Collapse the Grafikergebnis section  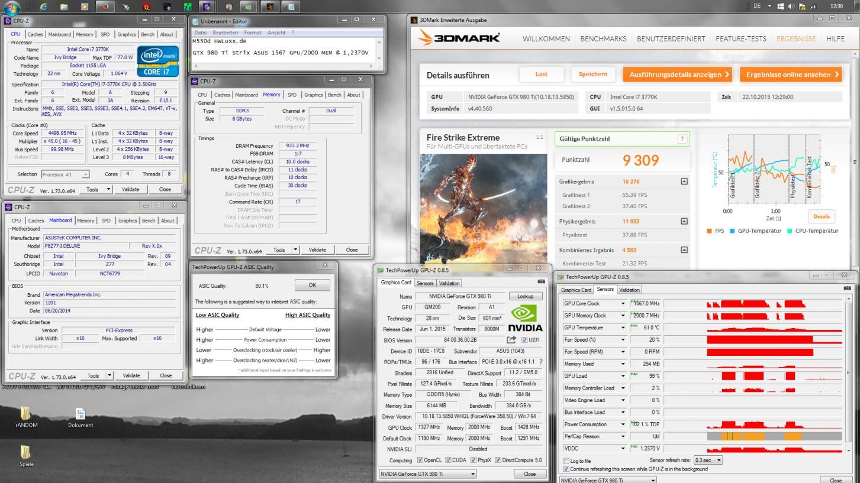click(684, 181)
